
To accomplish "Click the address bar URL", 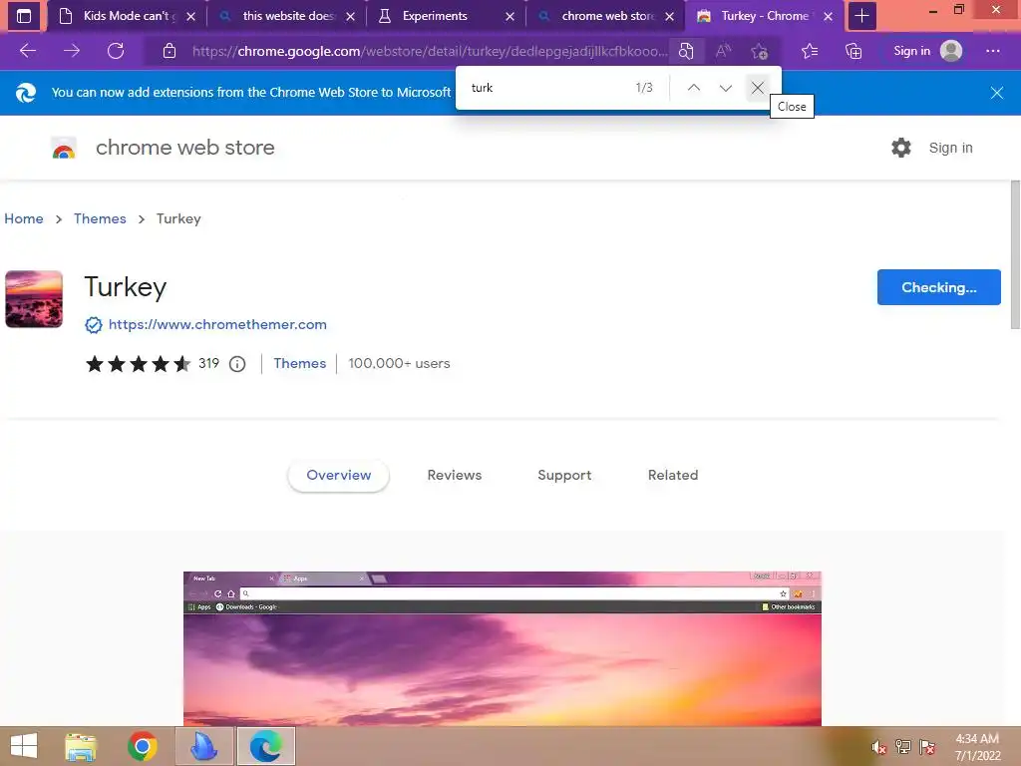I will tap(430, 51).
